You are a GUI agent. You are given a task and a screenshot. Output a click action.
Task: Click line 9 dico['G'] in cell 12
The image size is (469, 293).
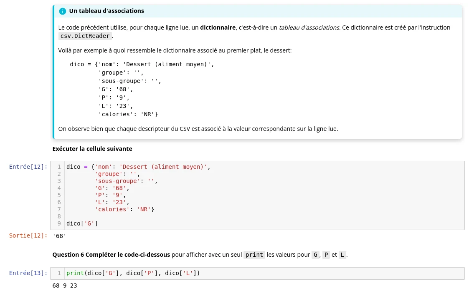tap(82, 223)
